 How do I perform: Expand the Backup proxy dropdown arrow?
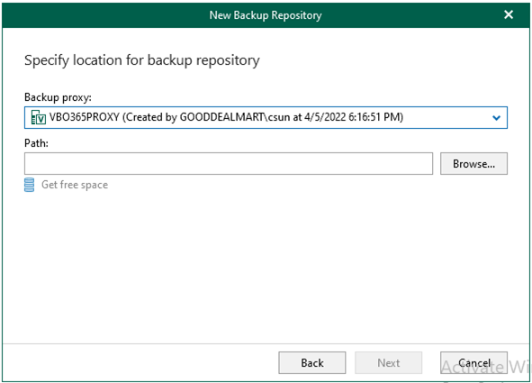click(496, 118)
